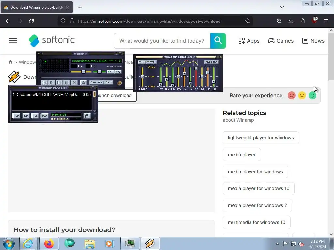Toggle equalizer AUTO button
The width and height of the screenshot is (334, 250).
click(x=152, y=62)
